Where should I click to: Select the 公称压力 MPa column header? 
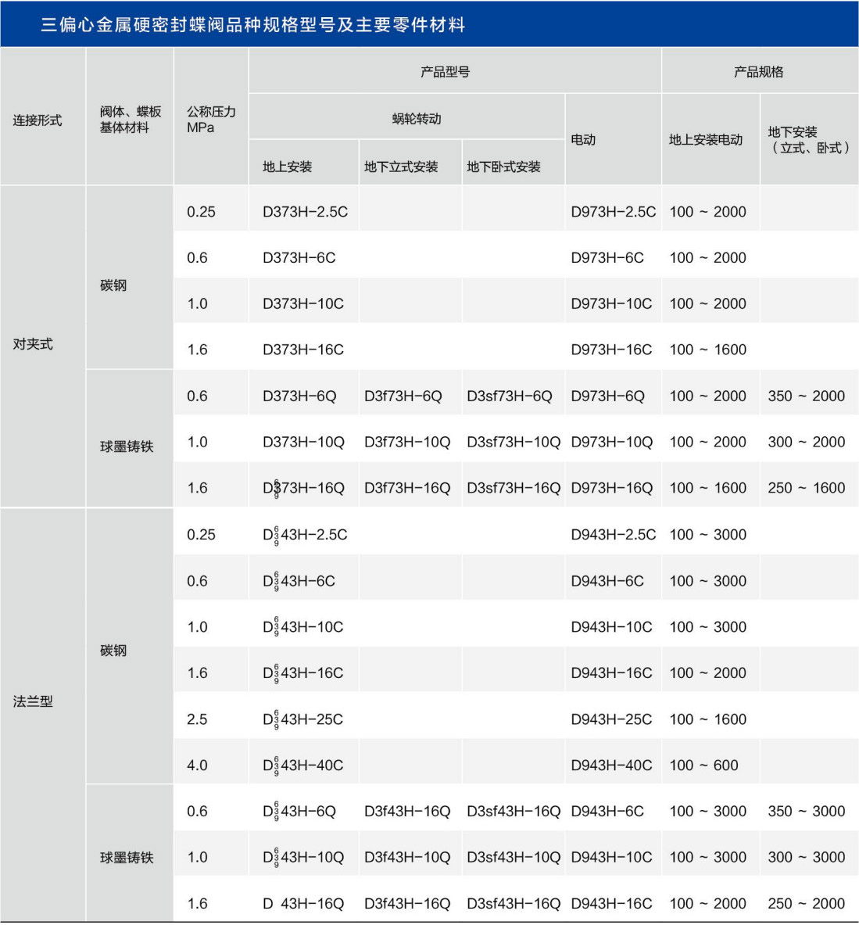click(211, 120)
